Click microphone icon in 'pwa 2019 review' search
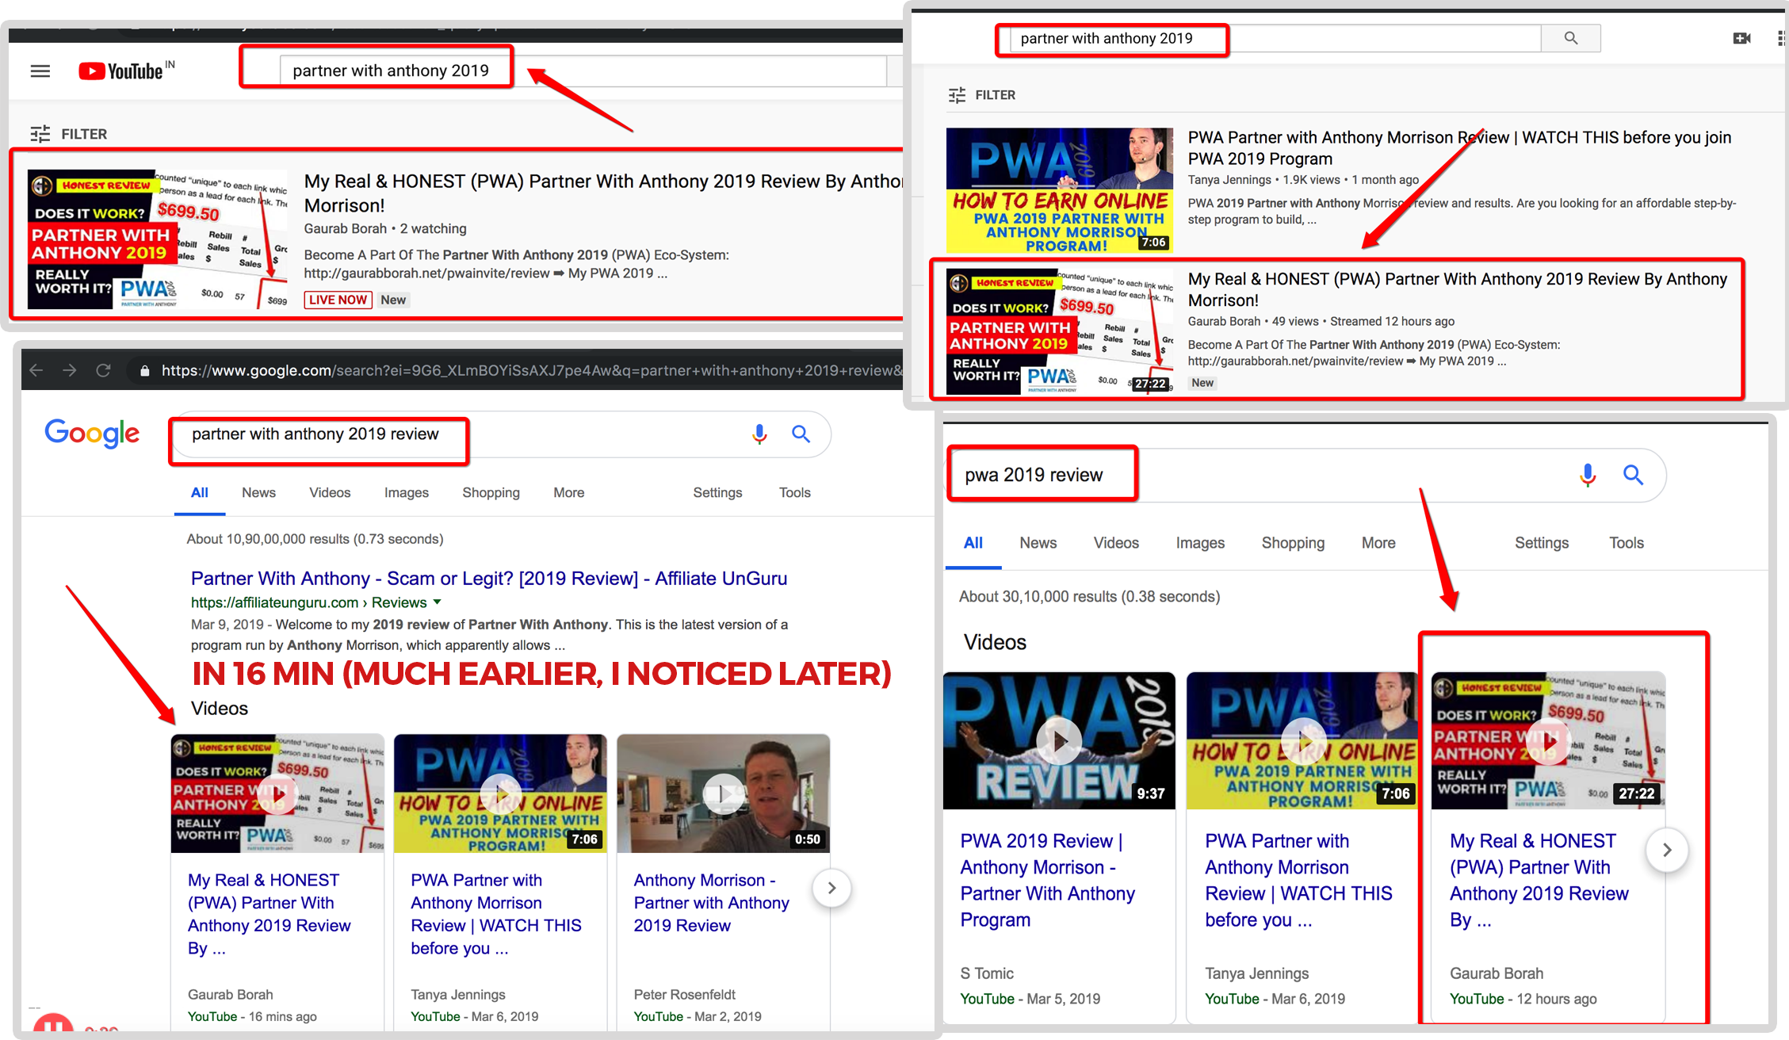The image size is (1789, 1040). pyautogui.click(x=1587, y=475)
